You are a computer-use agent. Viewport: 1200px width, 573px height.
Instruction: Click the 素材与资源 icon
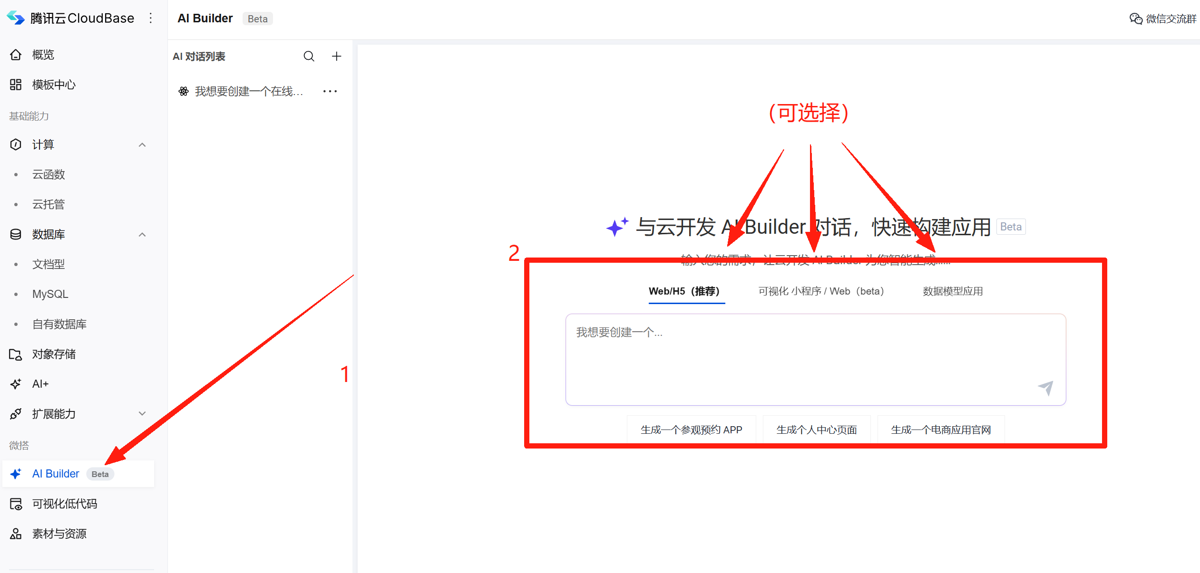(x=16, y=534)
